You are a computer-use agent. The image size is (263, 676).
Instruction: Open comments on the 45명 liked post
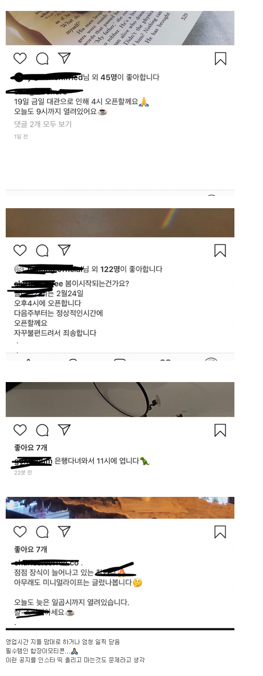coord(42,59)
